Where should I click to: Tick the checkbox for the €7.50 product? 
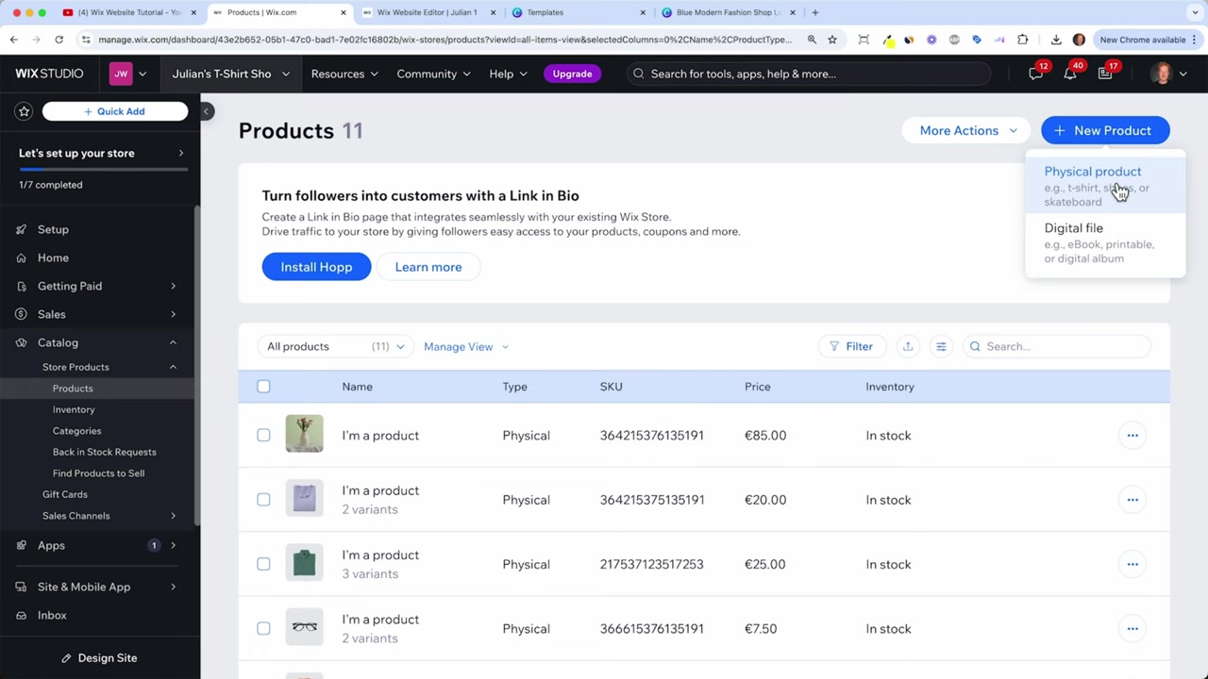(263, 629)
